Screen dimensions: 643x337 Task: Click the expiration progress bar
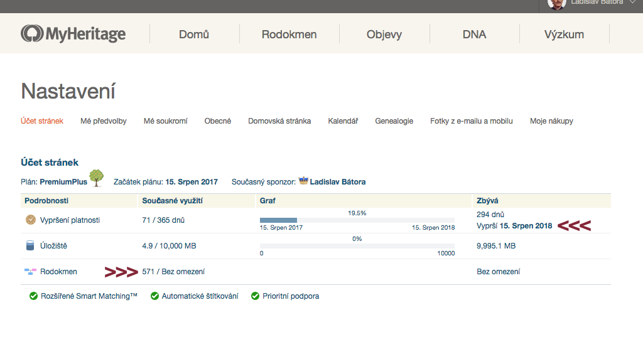[357, 220]
